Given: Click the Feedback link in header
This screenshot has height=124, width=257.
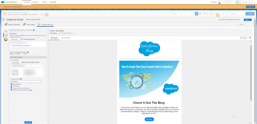Looking at the screenshot, I should [214, 2].
